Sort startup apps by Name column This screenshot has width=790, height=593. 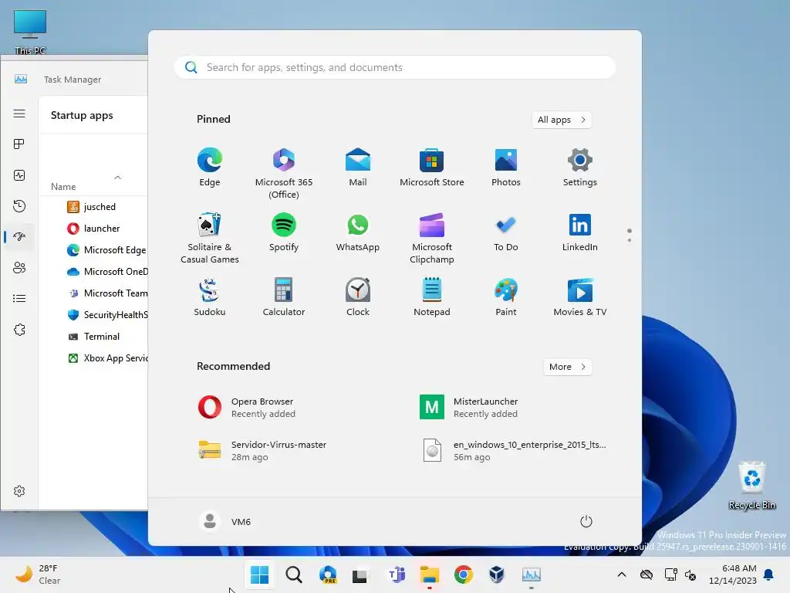coord(63,187)
